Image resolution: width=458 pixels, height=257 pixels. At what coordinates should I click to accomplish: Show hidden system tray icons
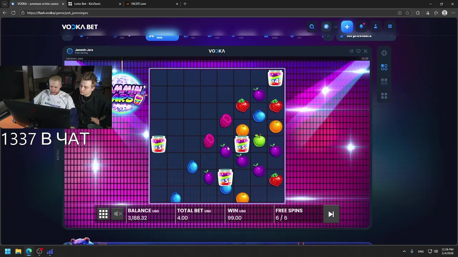point(404,251)
